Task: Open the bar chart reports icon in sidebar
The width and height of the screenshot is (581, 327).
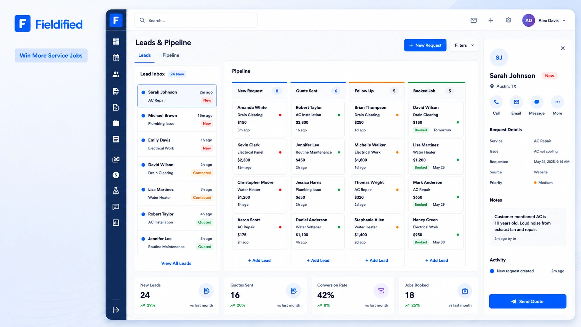Action: tap(116, 223)
